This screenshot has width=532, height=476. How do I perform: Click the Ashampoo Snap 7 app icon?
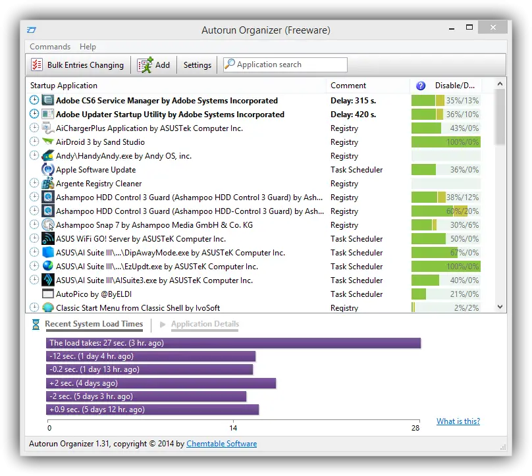pos(48,225)
